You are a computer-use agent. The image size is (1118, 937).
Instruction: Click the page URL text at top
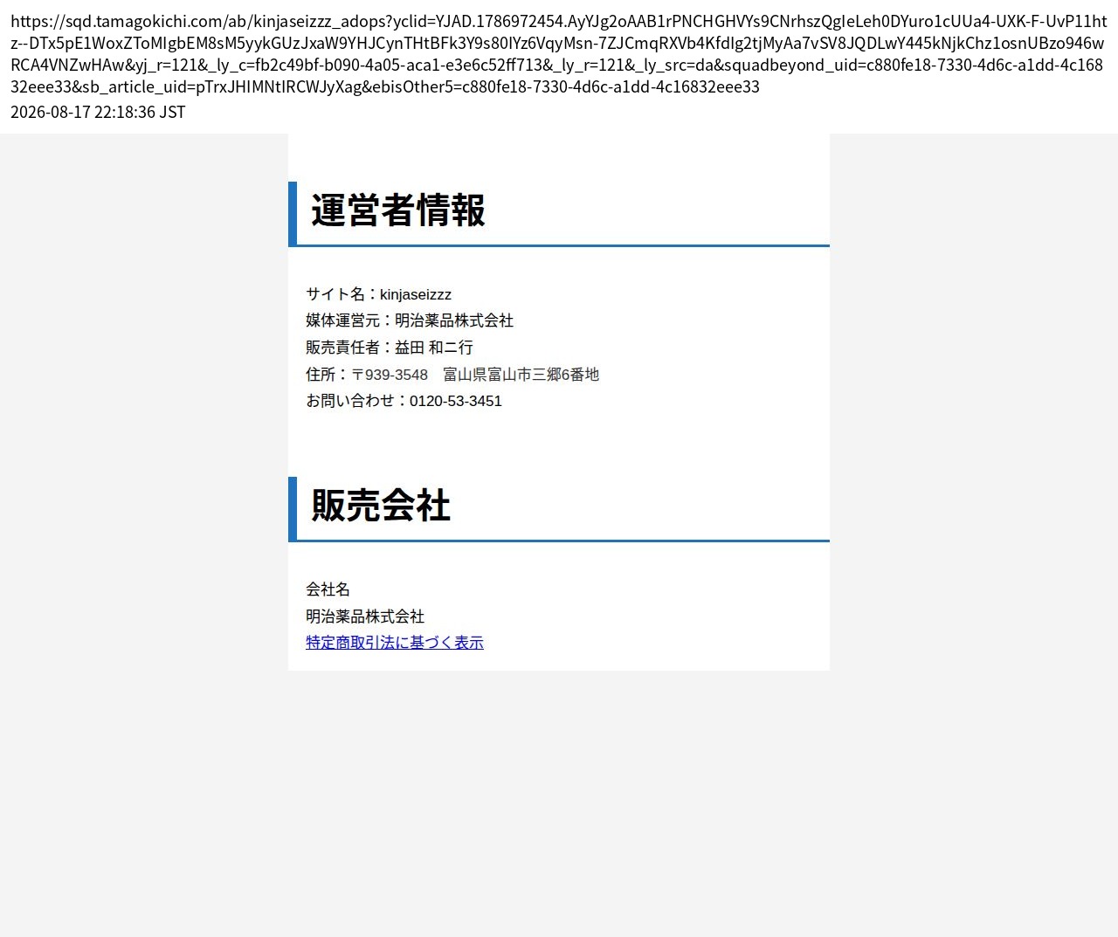559,53
